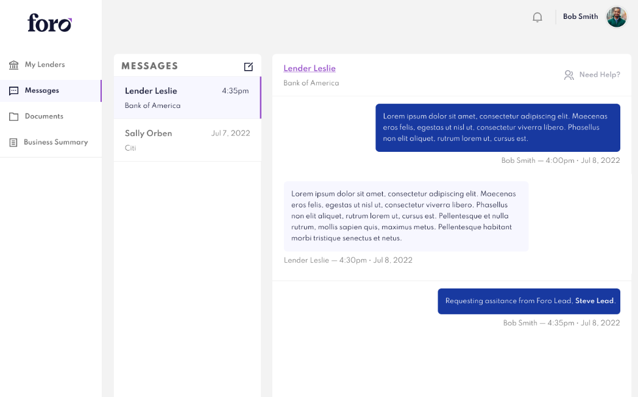Click the Documents folder icon
The image size is (638, 397).
13,116
